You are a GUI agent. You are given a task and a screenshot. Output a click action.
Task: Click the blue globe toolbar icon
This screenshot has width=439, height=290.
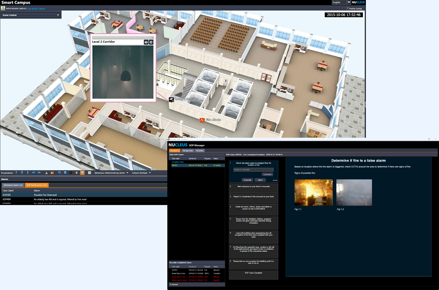click(65, 173)
